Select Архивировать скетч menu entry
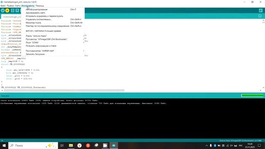Viewport: 265px width, 149px height. tap(53, 13)
